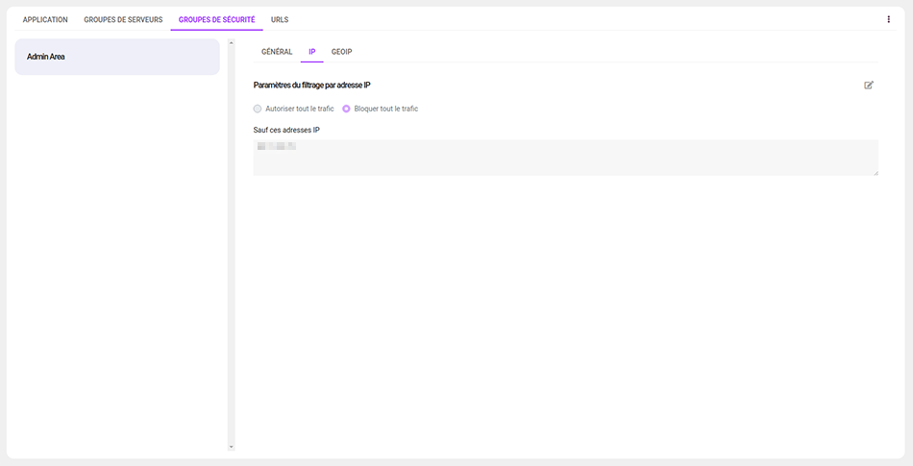
Task: Click the 'Sauf ces adresses IP' label
Action: click(286, 130)
